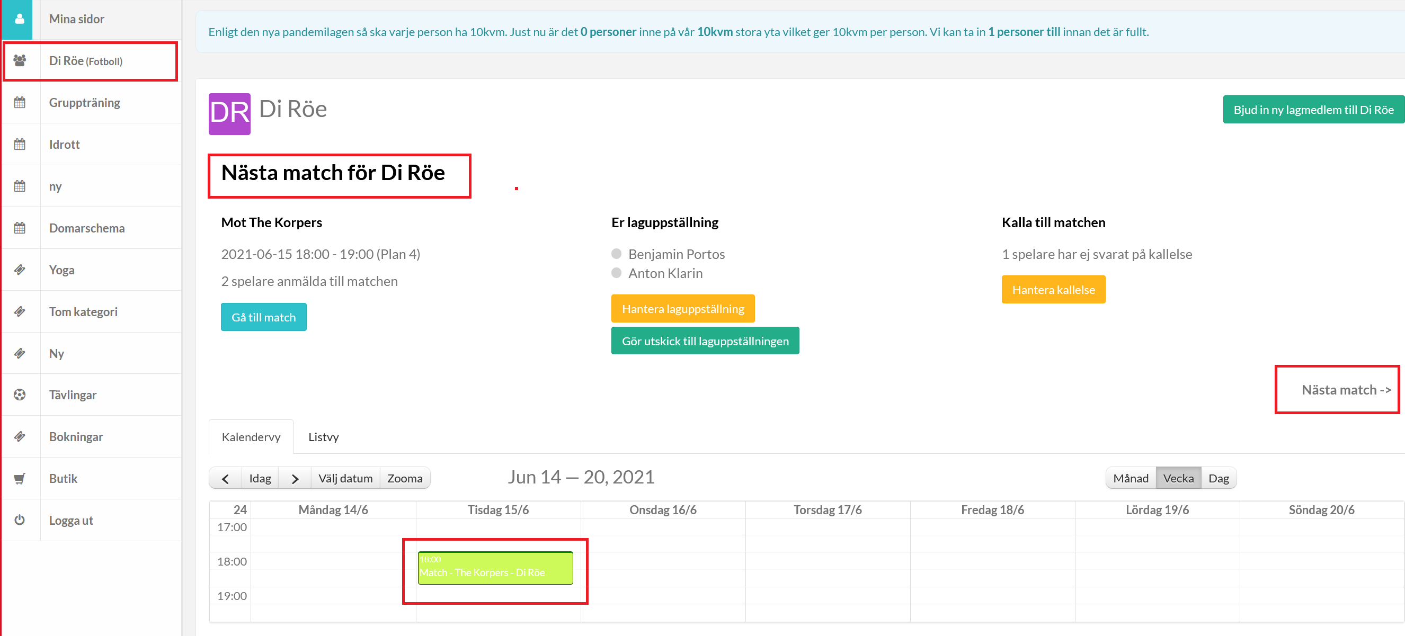Click the Gruppträning calendar icon
Viewport: 1405px width, 636px height.
click(20, 102)
